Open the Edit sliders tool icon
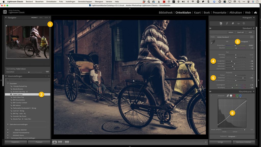Screen dimensions: 261x147 tap(221, 23)
